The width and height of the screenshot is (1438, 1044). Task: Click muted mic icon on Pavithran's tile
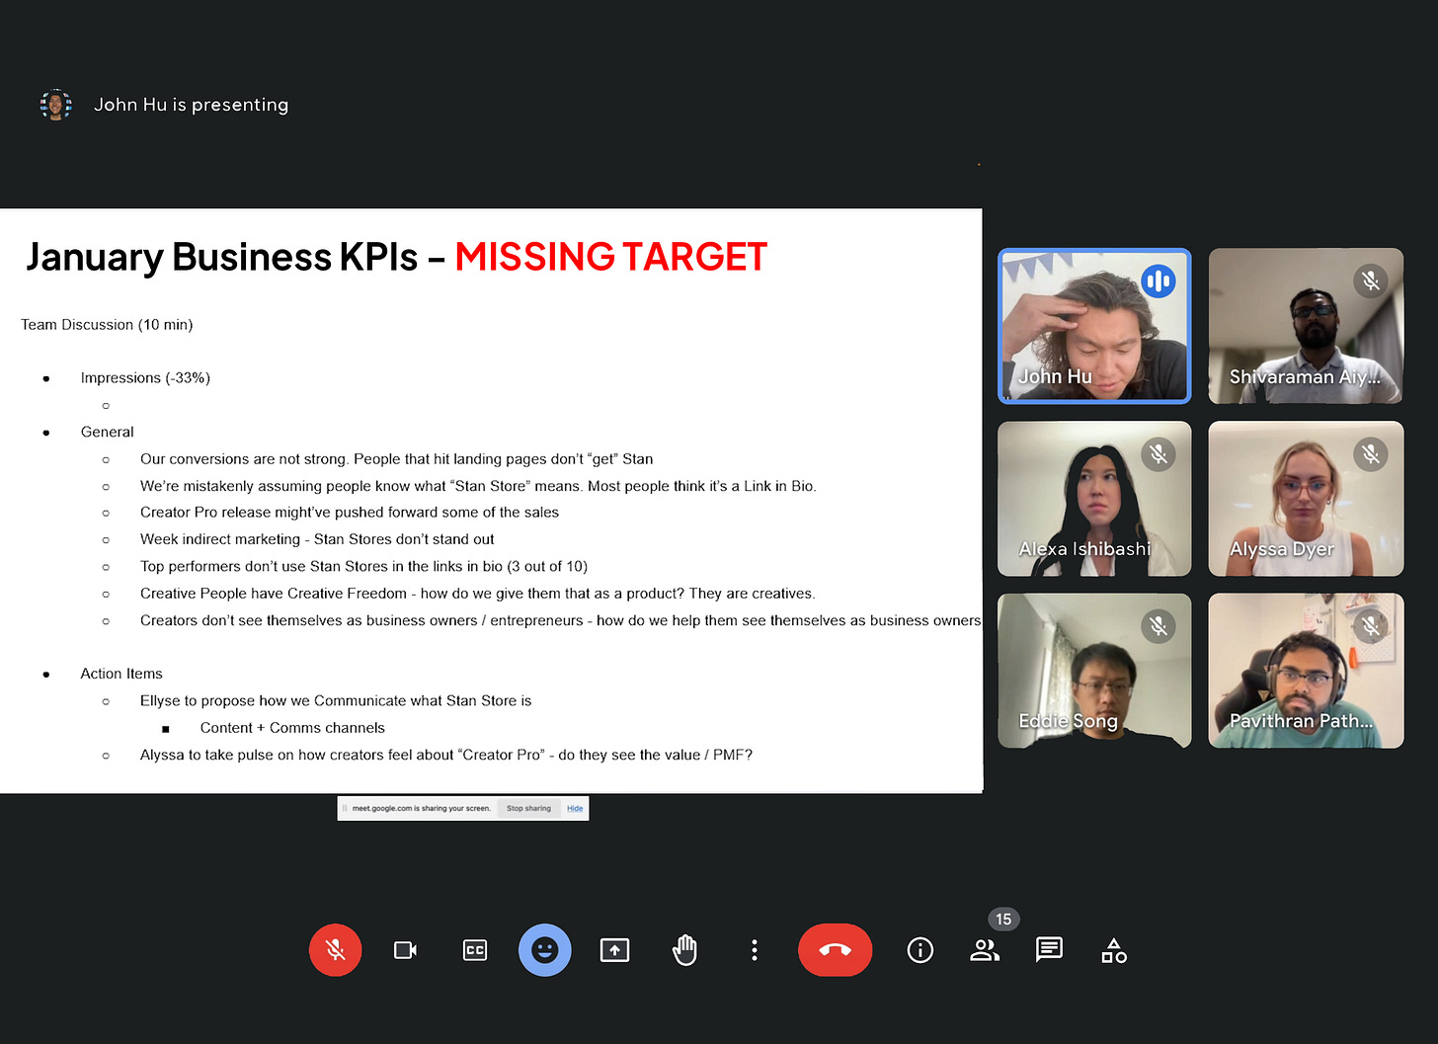[x=1371, y=626]
